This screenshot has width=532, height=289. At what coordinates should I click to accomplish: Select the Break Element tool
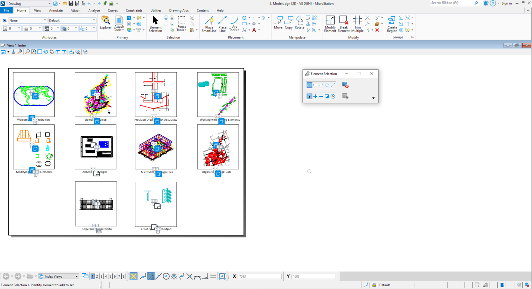point(344,24)
